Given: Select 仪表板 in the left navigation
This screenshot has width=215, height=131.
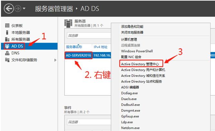Looking at the screenshot, I should [x=17, y=26].
